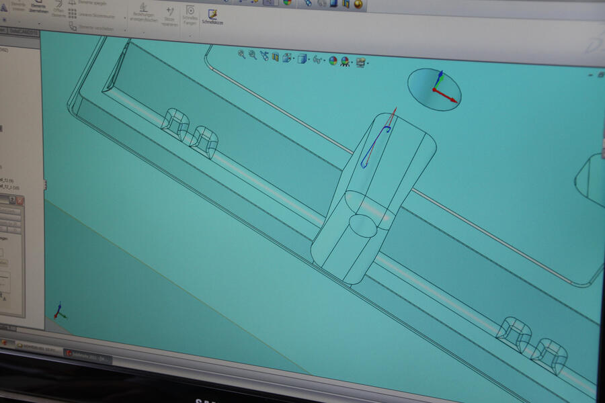
Task: Open Elemente übernehmen dropdown arrow
Action: [x=39, y=24]
